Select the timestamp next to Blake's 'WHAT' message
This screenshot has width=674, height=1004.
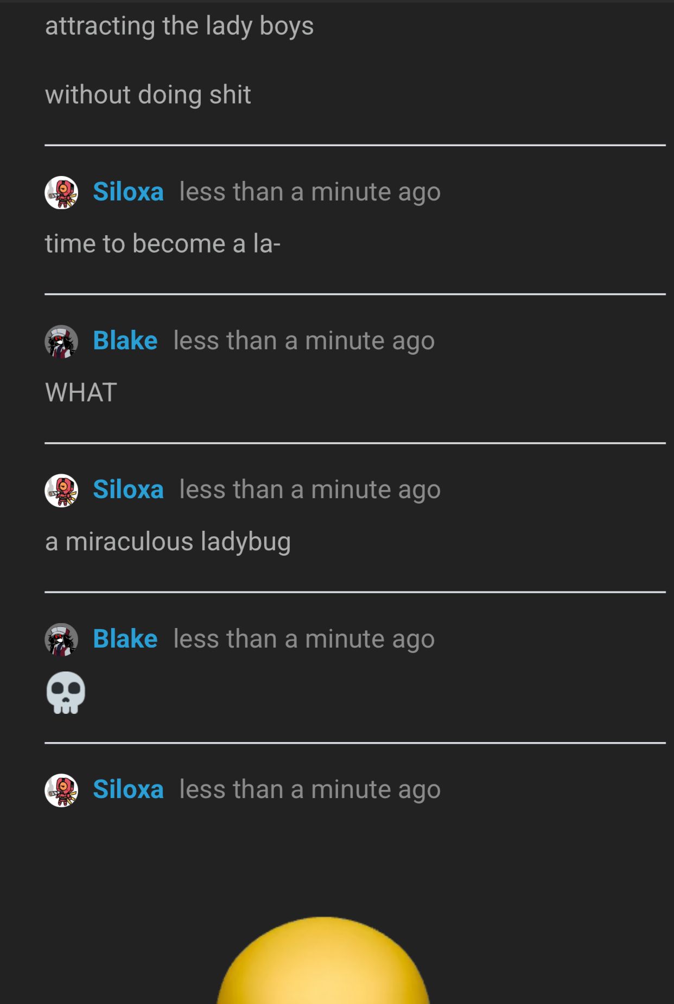pyautogui.click(x=304, y=341)
